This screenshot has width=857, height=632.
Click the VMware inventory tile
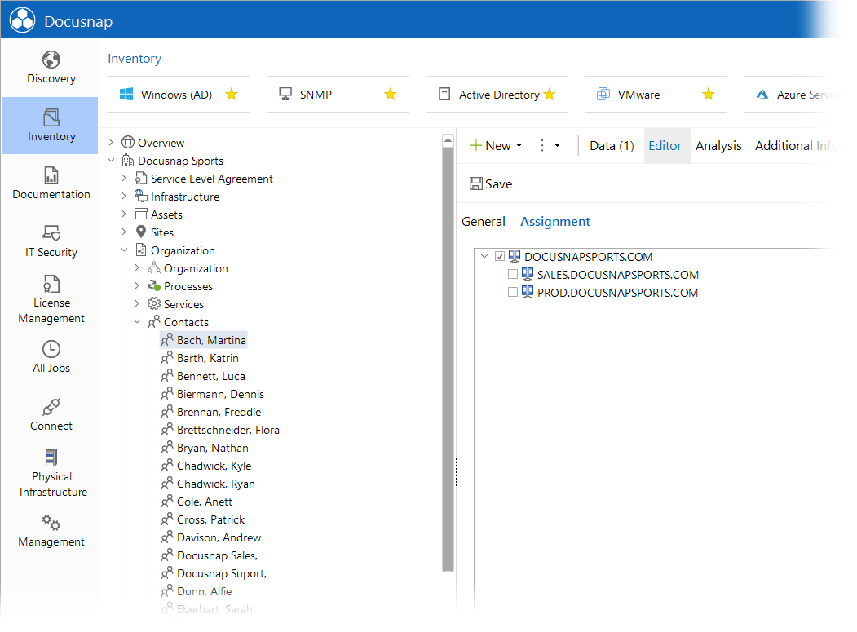click(656, 94)
